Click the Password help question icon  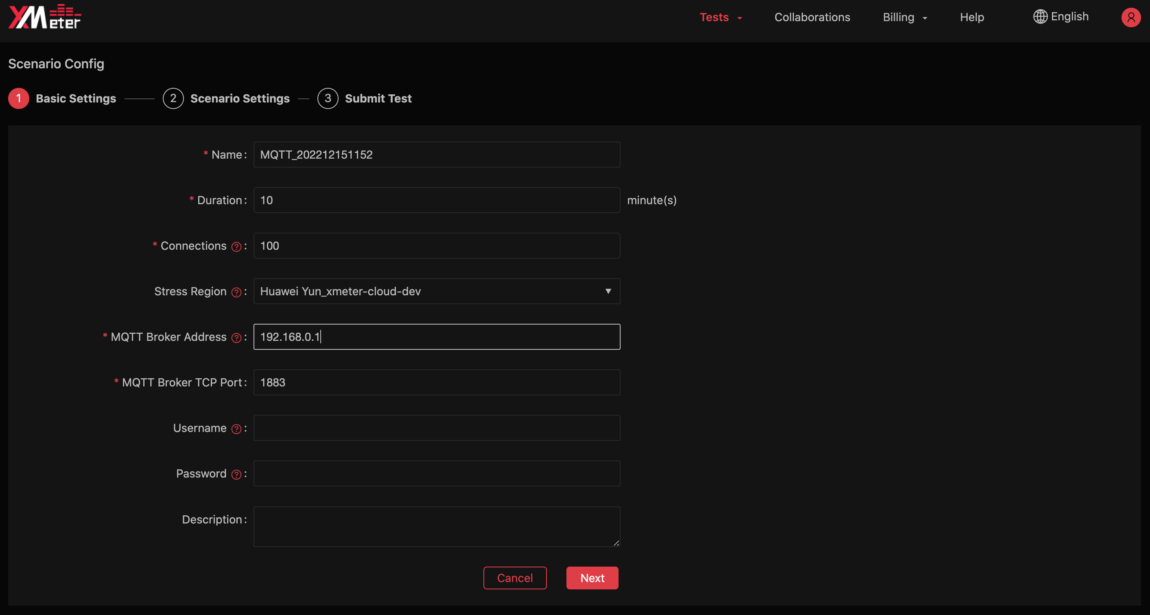click(236, 474)
